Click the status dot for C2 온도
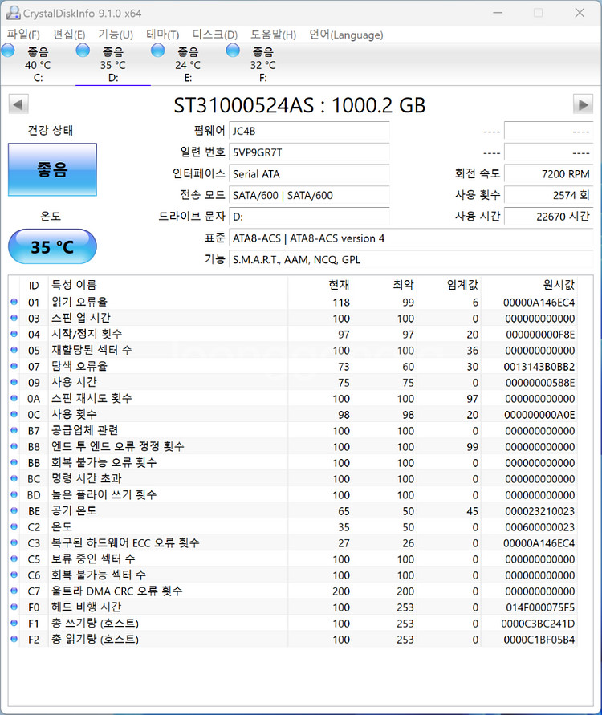The height and width of the screenshot is (715, 602). 14,526
